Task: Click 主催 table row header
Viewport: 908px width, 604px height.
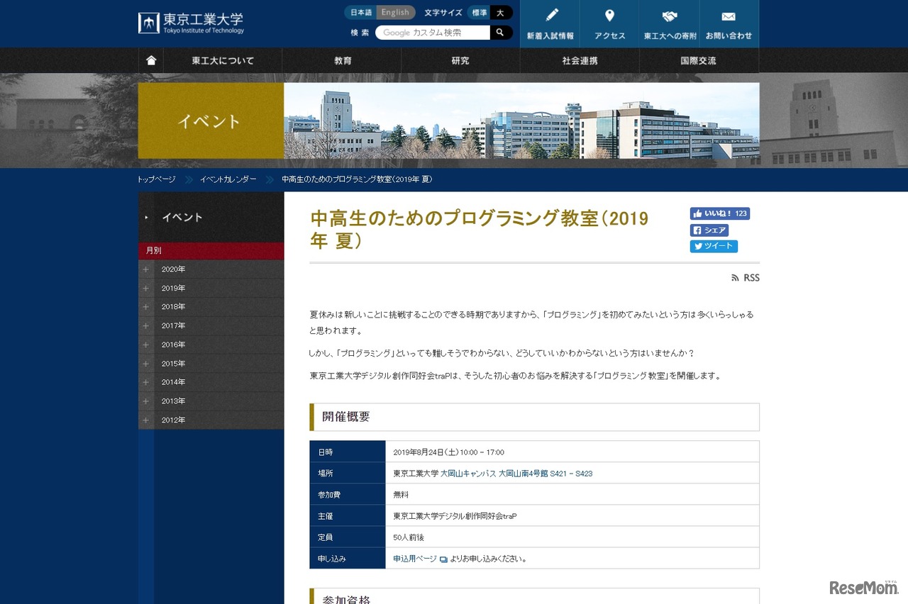Action: tap(348, 516)
